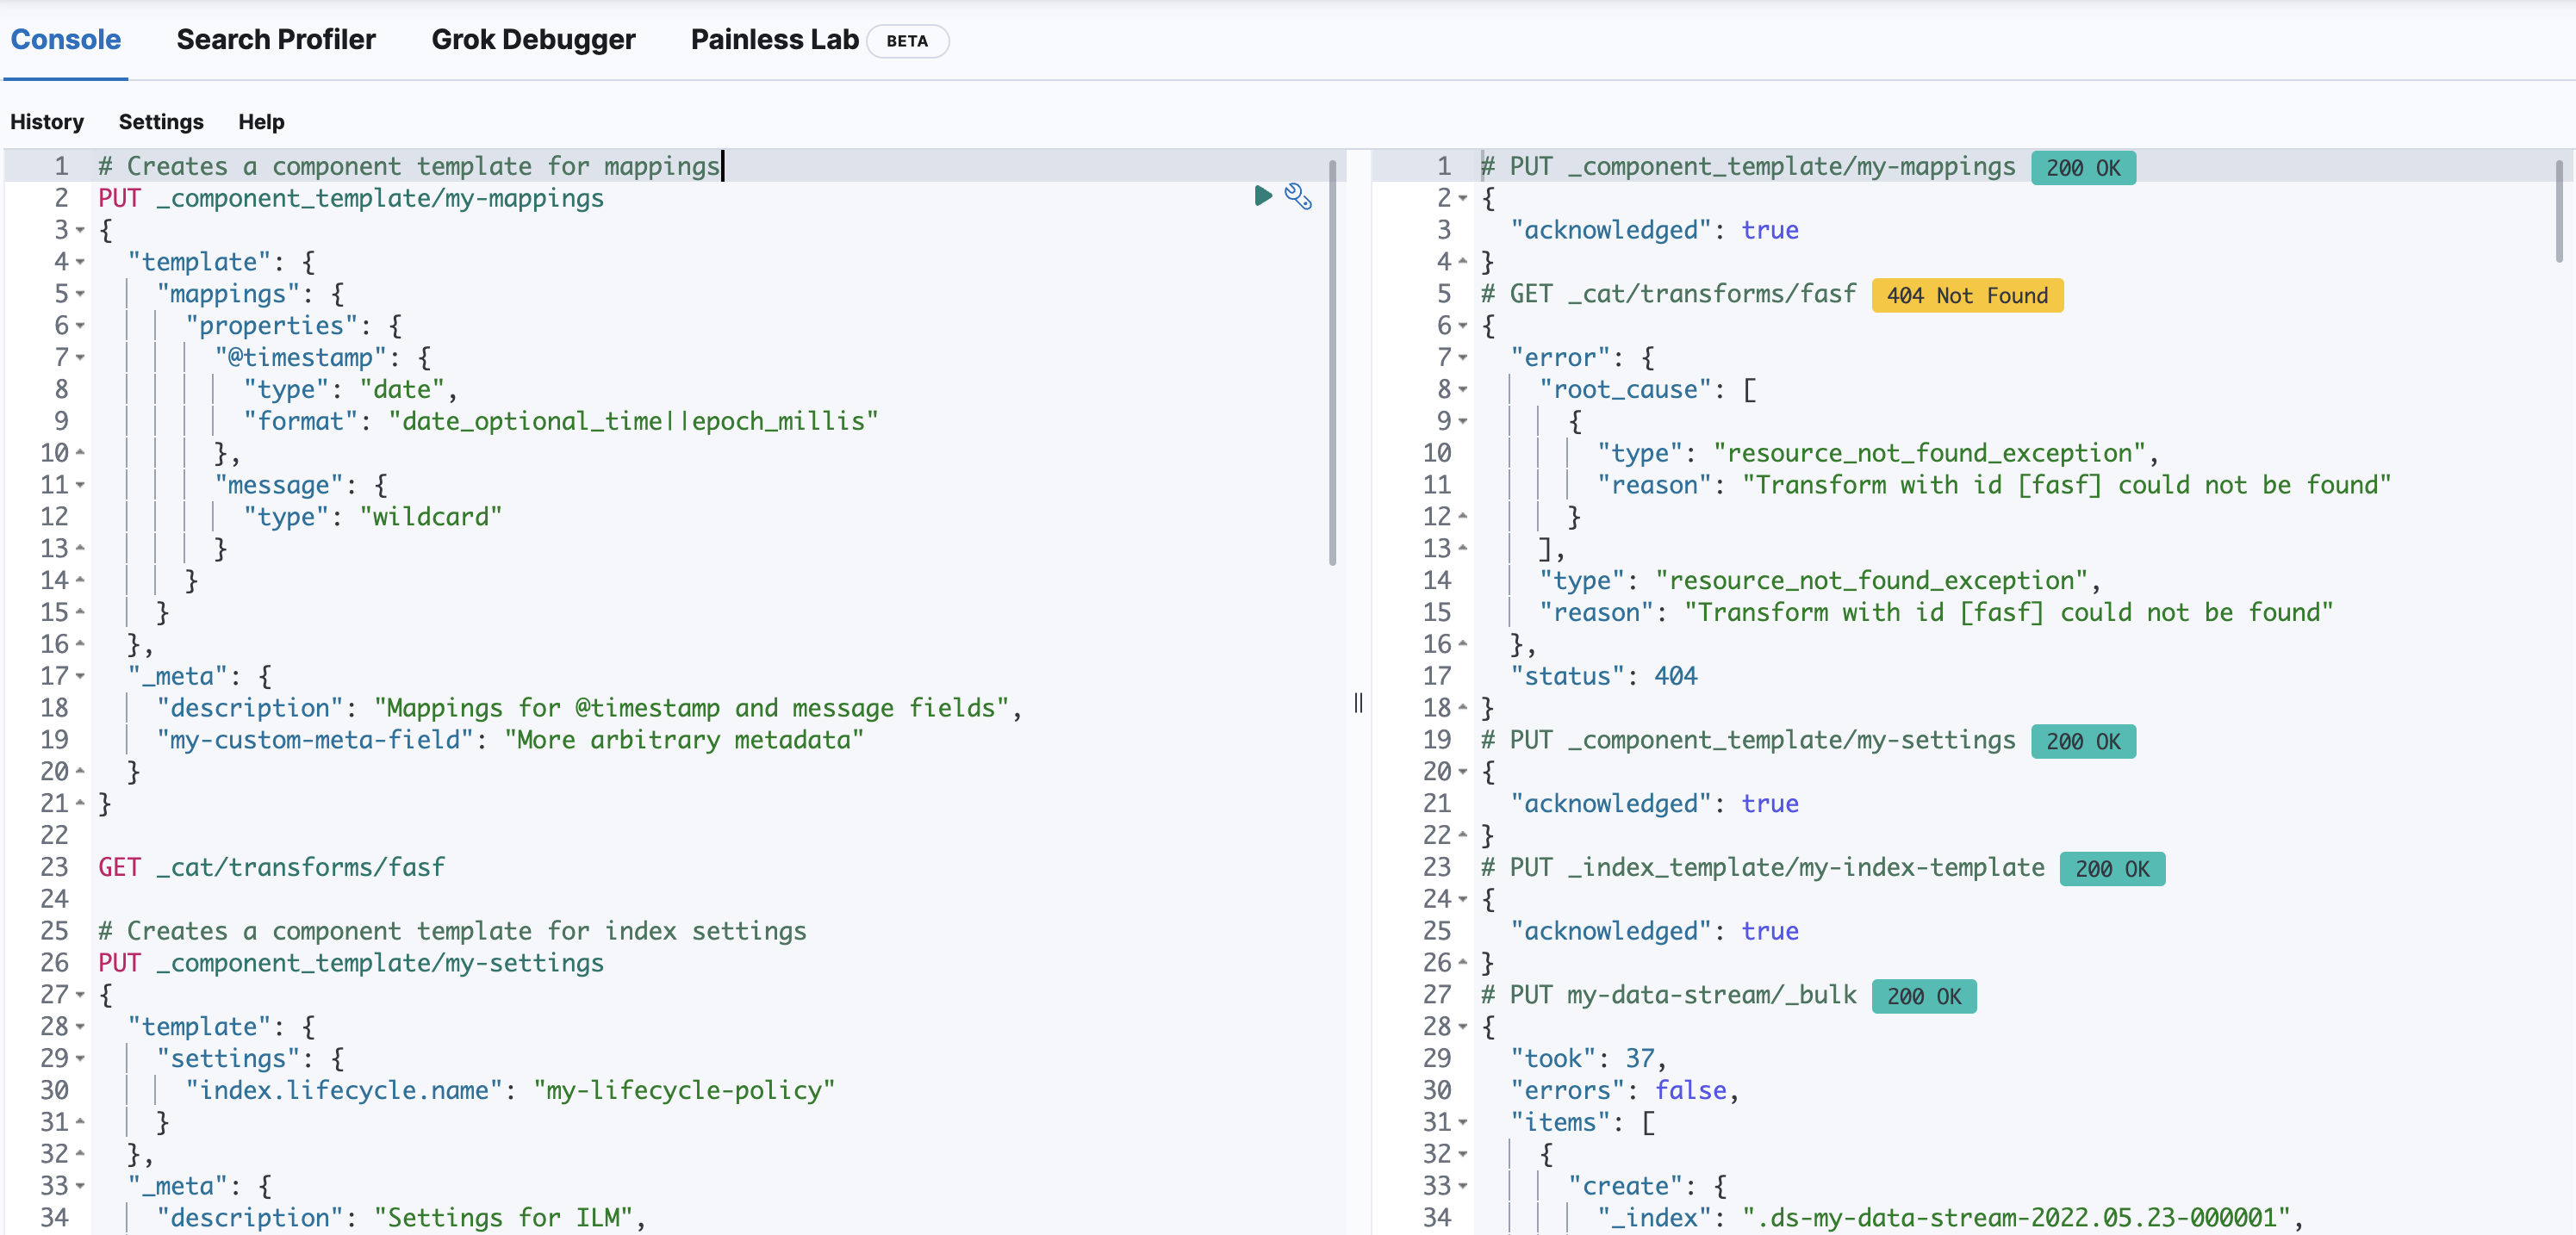Switch to the Search Profiler tab
The width and height of the screenshot is (2576, 1235).
pyautogui.click(x=276, y=40)
